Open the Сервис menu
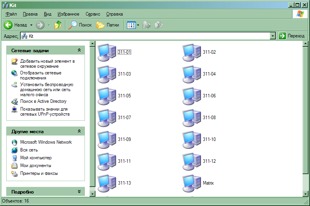310x206 pixels. coord(93,14)
